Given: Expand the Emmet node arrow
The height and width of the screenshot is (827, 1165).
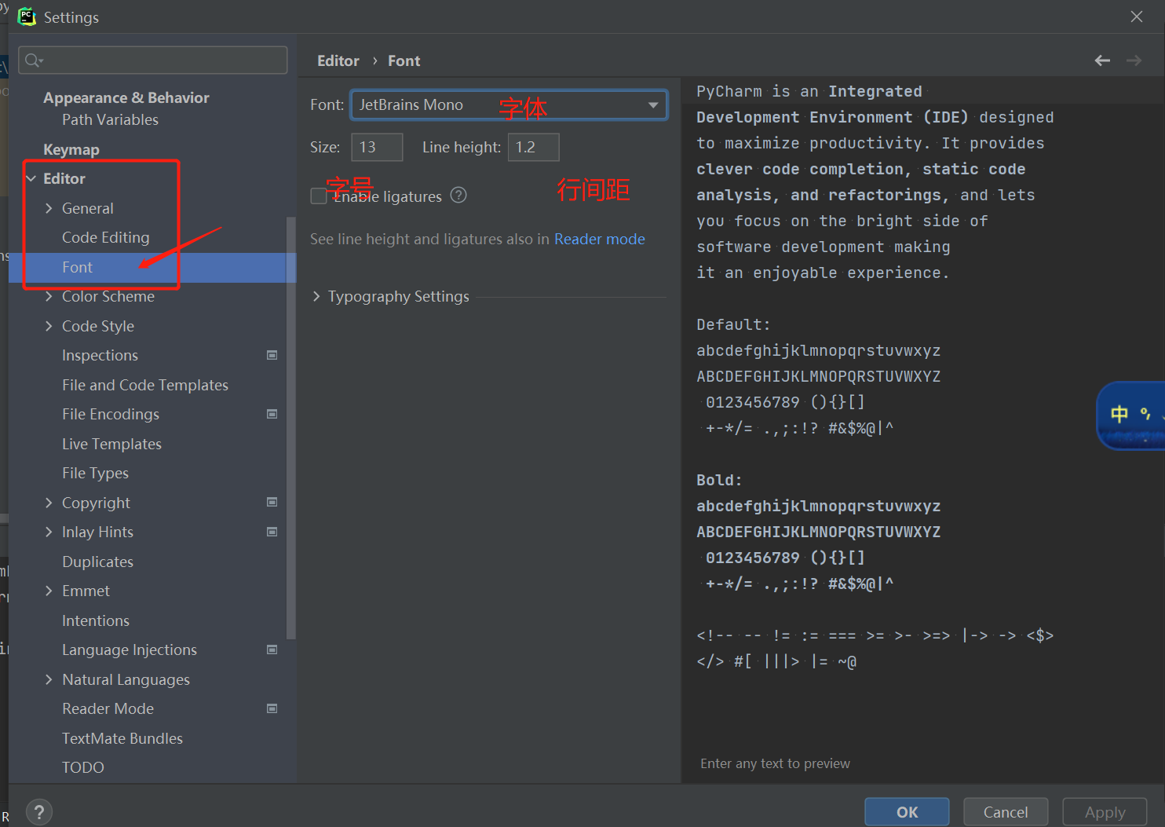Looking at the screenshot, I should click(49, 591).
